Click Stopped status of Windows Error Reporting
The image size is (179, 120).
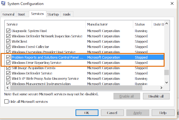[141, 63]
